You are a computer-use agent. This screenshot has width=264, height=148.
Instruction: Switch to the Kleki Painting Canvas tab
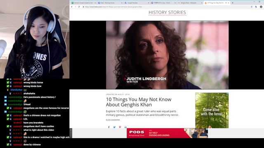pyautogui.click(x=109, y=3)
